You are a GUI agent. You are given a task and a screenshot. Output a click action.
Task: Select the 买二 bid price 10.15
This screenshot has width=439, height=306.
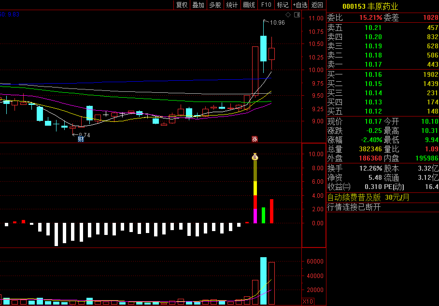coord(373,84)
